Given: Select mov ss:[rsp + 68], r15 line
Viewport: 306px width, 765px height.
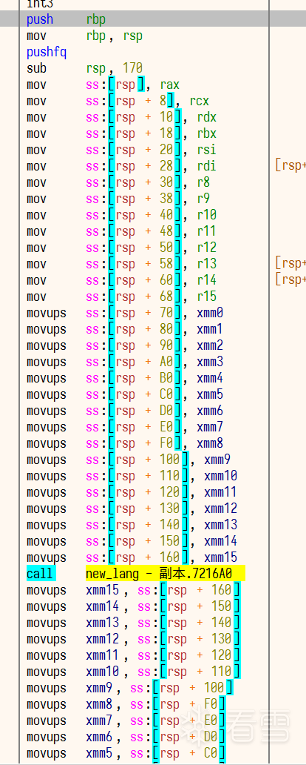Looking at the screenshot, I should [x=122, y=297].
